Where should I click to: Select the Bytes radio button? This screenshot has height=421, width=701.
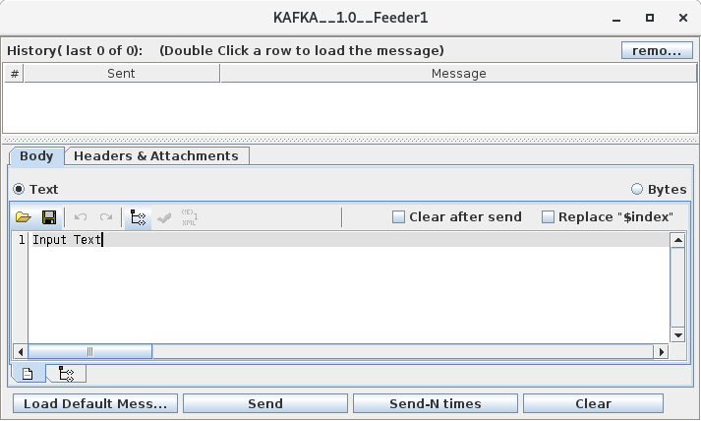tap(637, 189)
